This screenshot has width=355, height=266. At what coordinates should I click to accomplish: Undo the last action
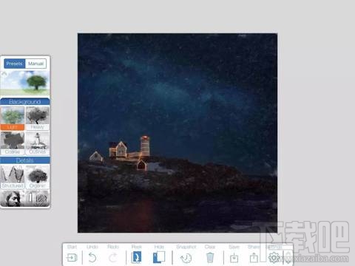pyautogui.click(x=92, y=258)
